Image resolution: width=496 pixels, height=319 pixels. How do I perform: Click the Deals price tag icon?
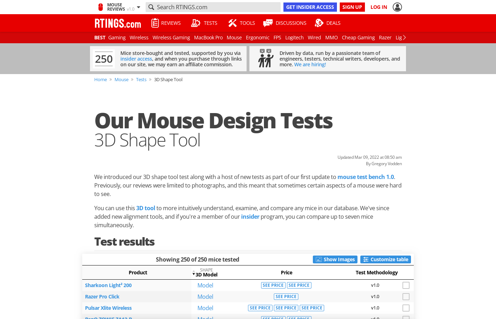(x=319, y=23)
